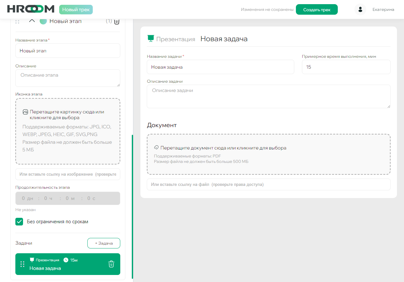This screenshot has height=282, width=404.
Task: Click the Название этапа input field
Action: (x=67, y=51)
